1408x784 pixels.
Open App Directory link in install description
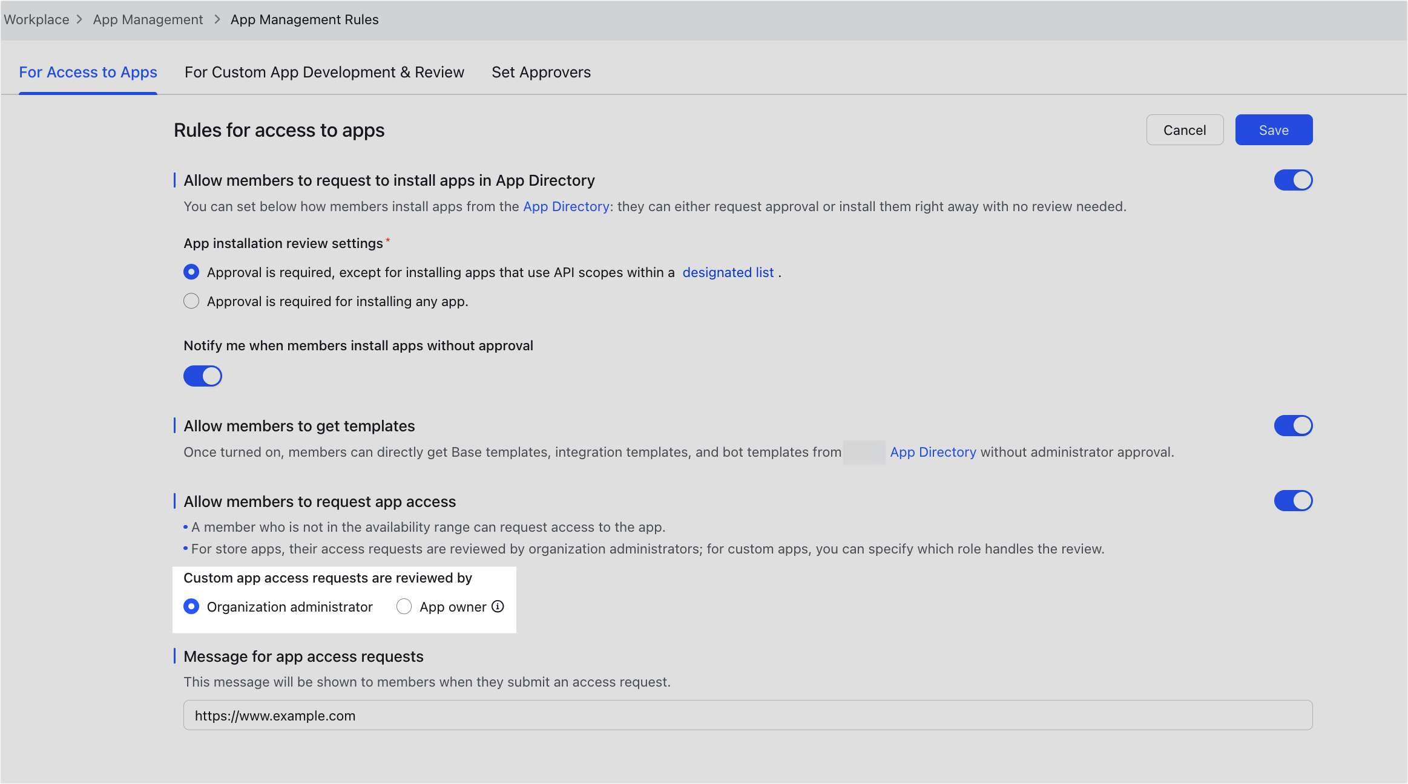(566, 207)
